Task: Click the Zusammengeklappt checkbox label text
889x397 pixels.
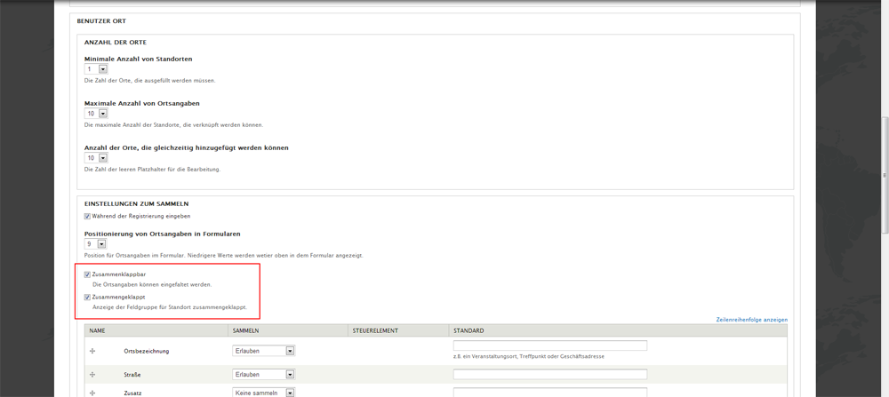Action: [119, 297]
